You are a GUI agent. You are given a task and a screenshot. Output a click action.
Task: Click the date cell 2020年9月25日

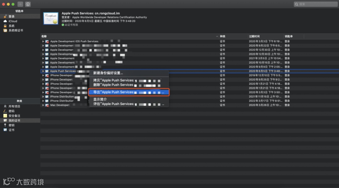[x=265, y=80]
